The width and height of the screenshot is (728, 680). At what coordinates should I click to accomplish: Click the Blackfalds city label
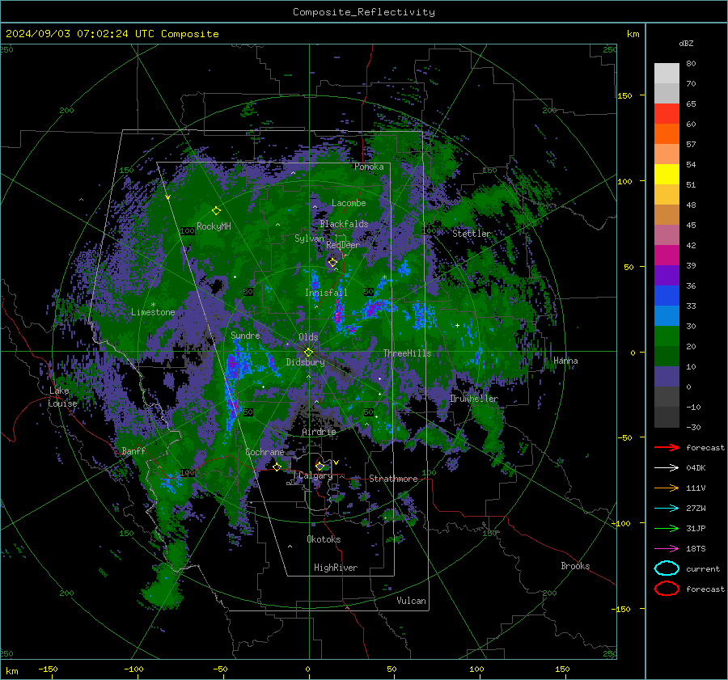[344, 224]
